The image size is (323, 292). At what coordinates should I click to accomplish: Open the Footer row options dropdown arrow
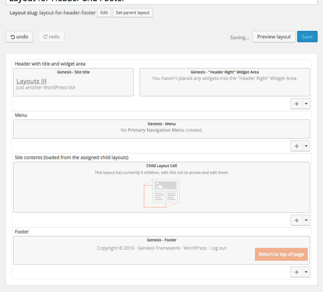[x=306, y=272]
